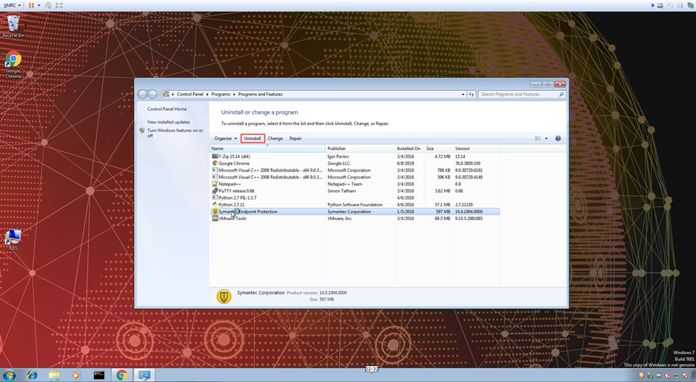696x382 pixels.
Task: Open Internet Explorer from the taskbar
Action: point(32,375)
